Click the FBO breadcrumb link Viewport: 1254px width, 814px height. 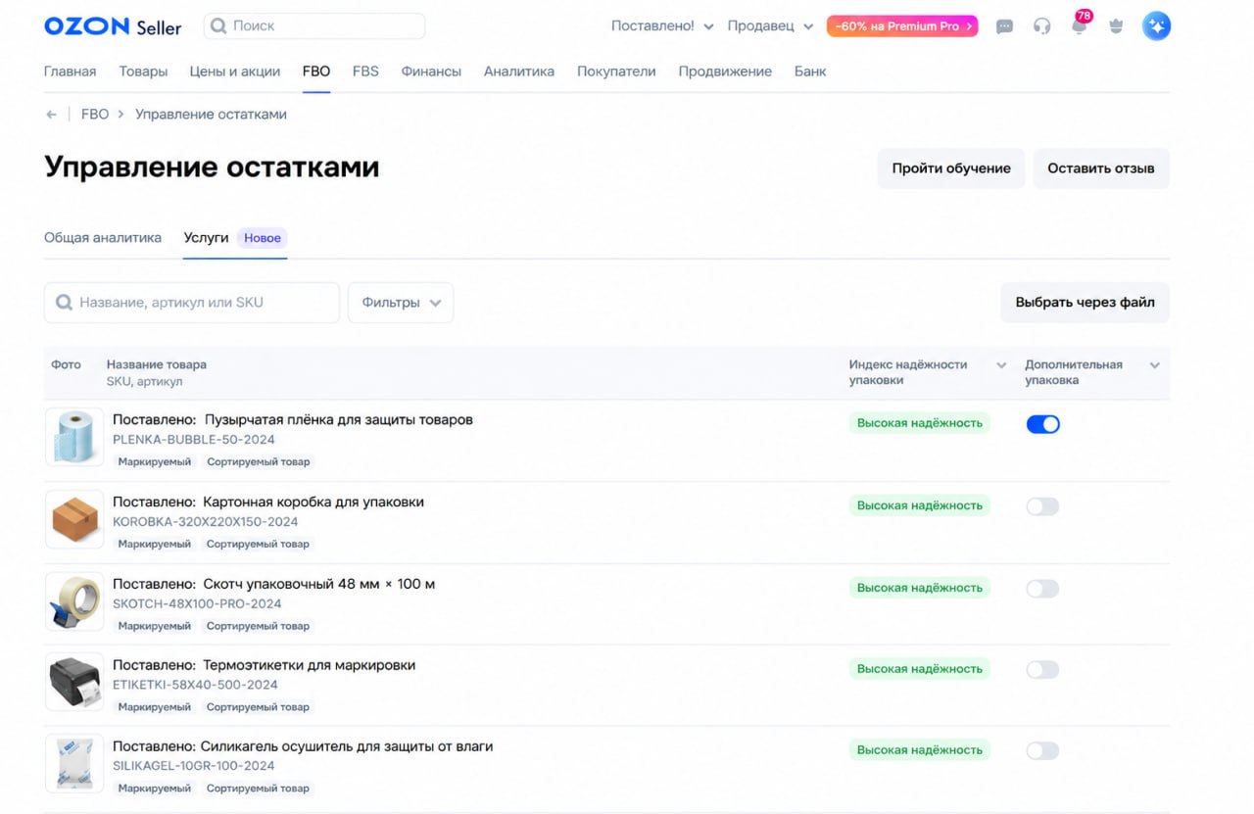click(95, 115)
